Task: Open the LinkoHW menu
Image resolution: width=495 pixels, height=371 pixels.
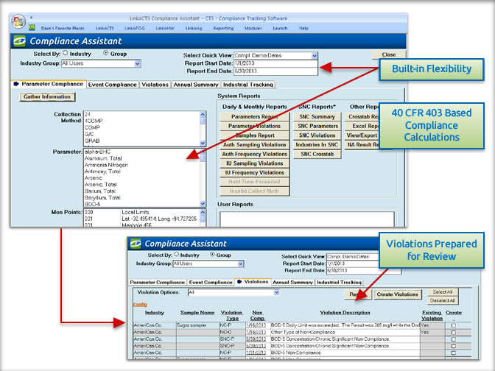Action: [165, 28]
